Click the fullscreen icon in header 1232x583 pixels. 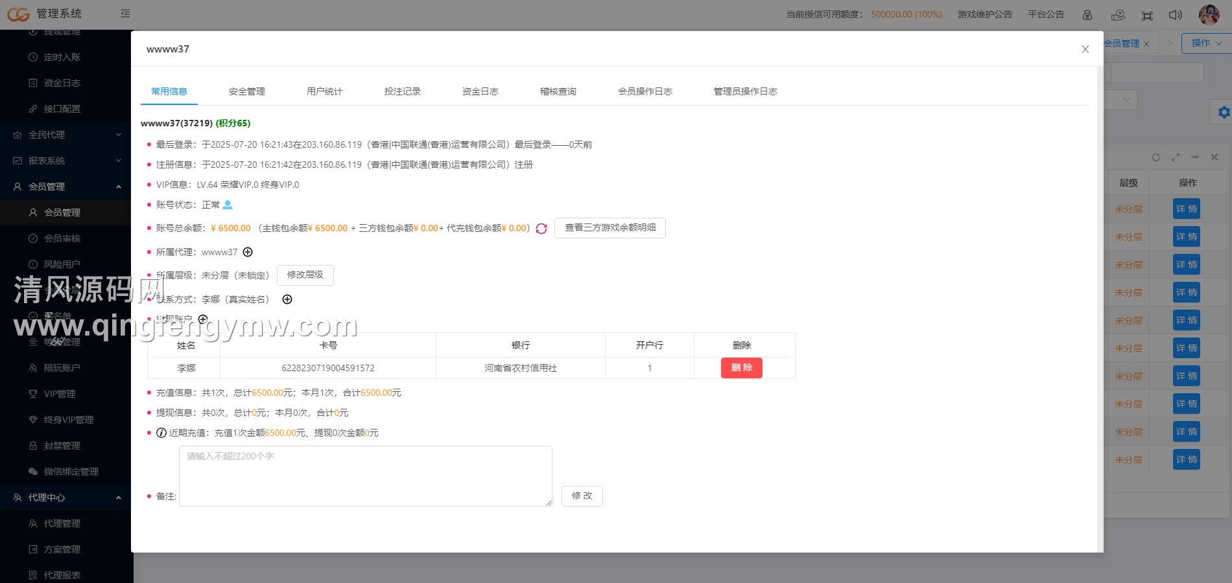[x=1147, y=15]
